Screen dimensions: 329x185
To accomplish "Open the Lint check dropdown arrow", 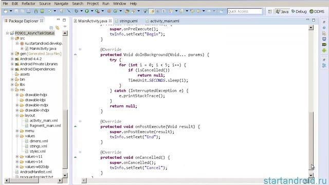I will (x=55, y=11).
